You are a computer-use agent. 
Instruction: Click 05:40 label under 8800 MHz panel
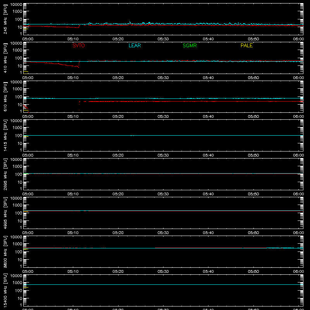point(208,272)
